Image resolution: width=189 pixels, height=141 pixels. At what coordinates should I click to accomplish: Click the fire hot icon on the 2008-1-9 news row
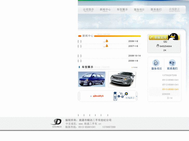(107, 41)
